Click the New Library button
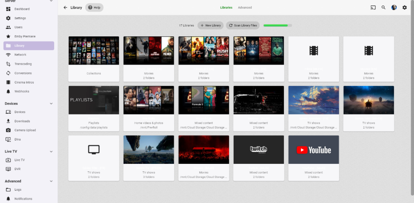The height and width of the screenshot is (203, 414). 210,26
